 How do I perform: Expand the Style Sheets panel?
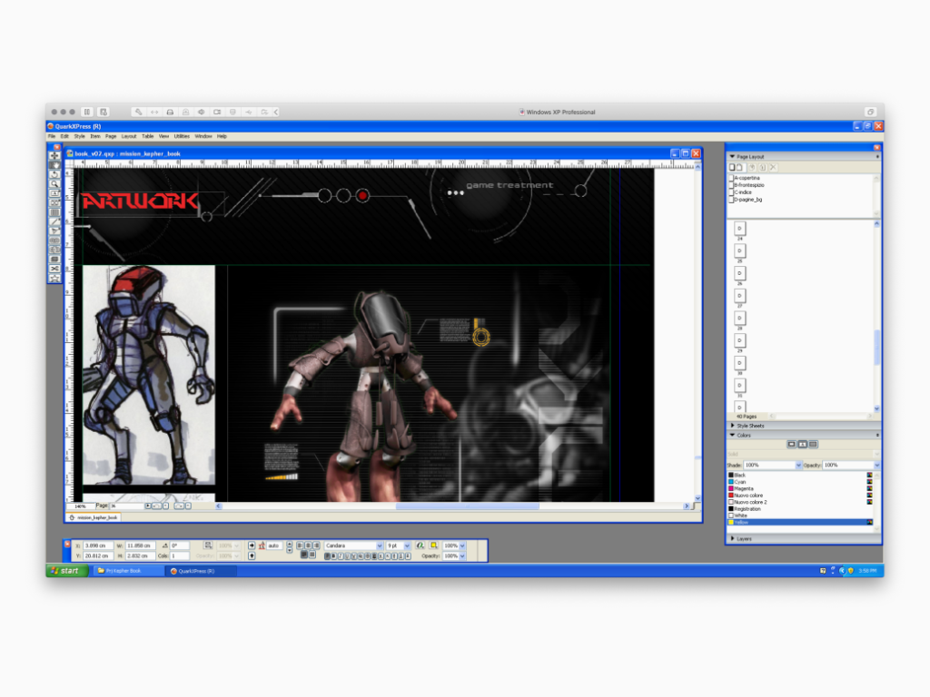click(733, 426)
